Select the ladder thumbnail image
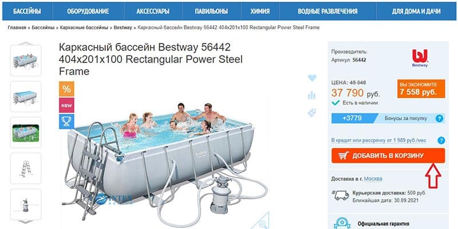458x229 pixels. click(26, 168)
